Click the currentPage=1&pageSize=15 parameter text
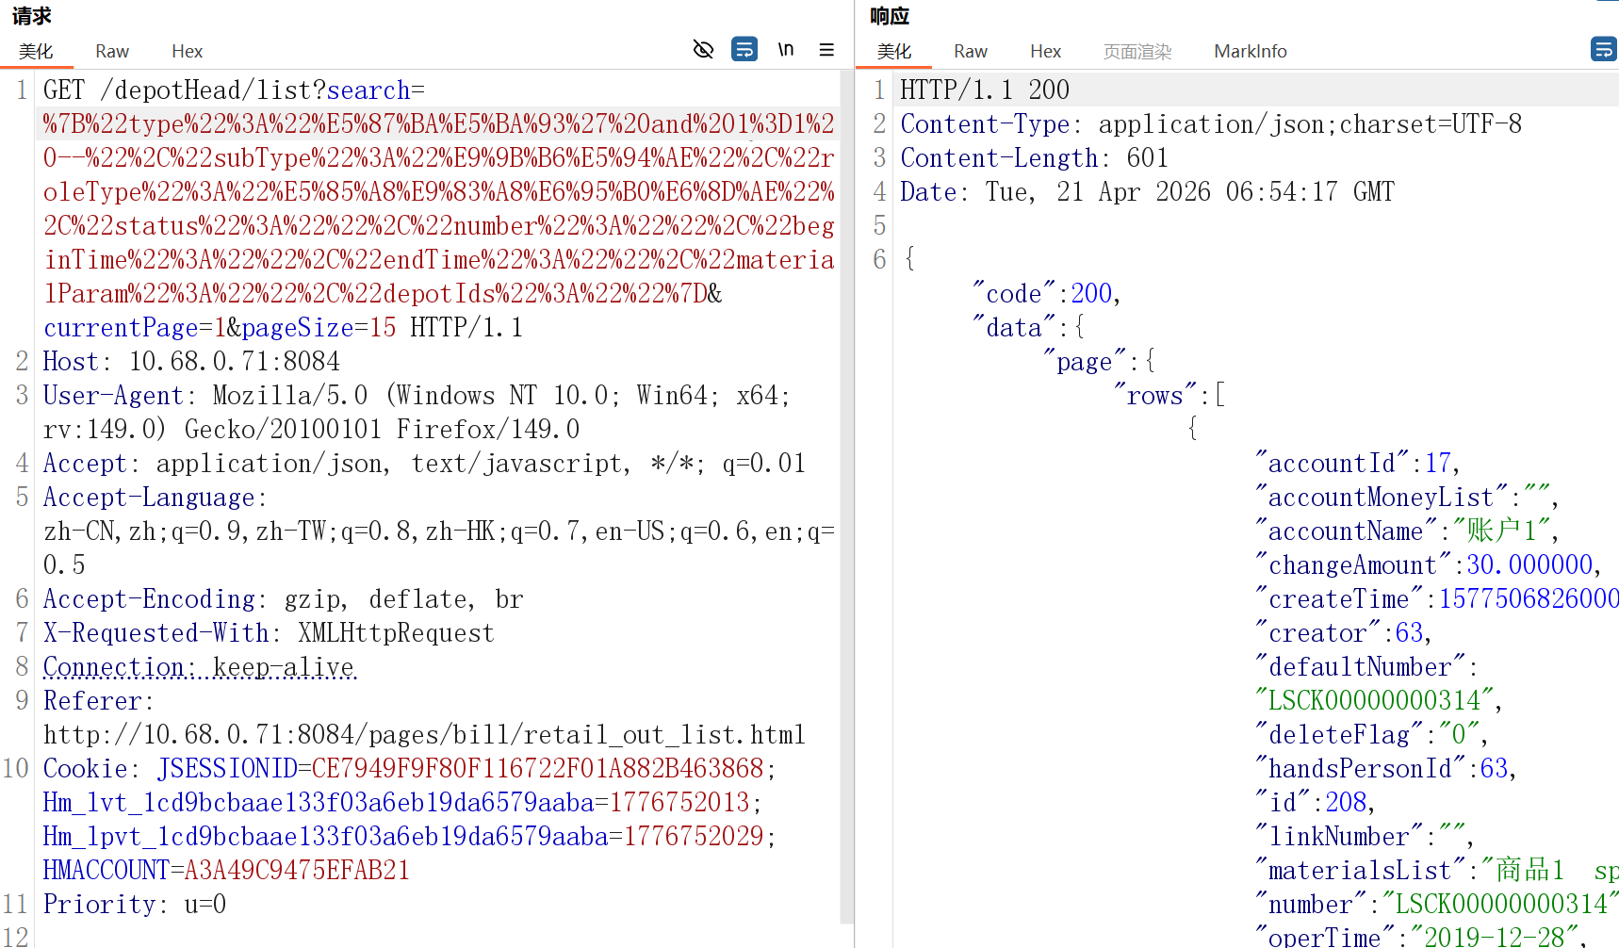This screenshot has width=1619, height=948. pyautogui.click(x=220, y=328)
